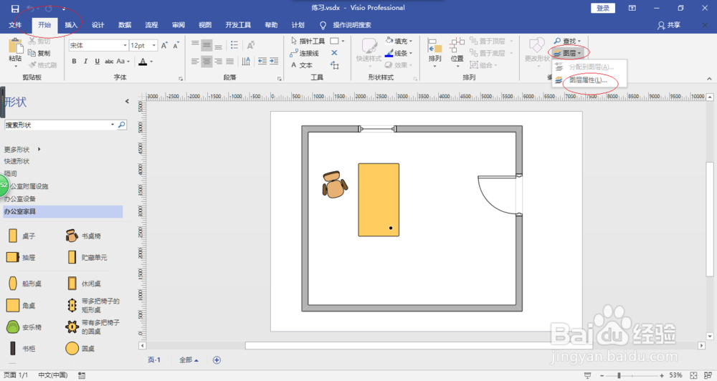The width and height of the screenshot is (717, 381).
Task: Toggle italic formatting
Action: click(85, 61)
